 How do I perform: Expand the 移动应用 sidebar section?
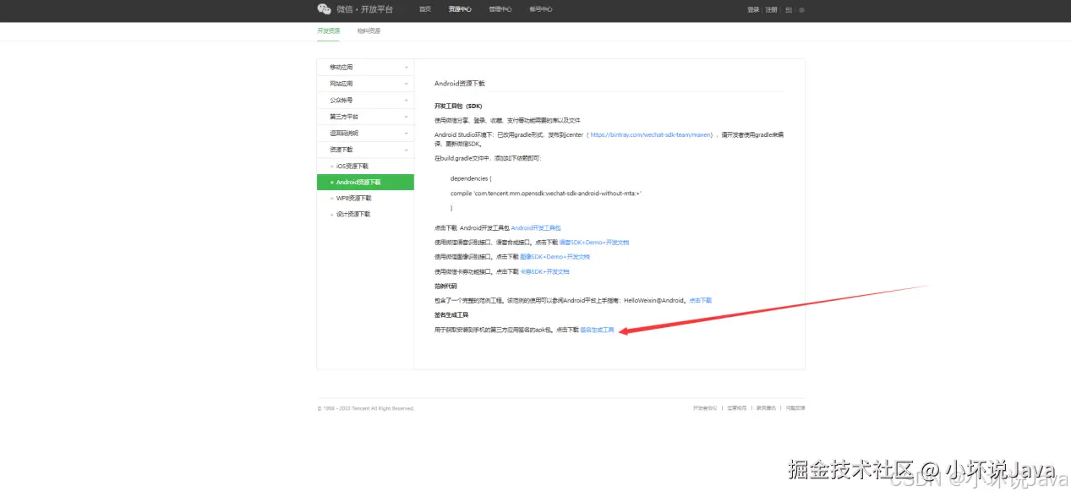pyautogui.click(x=365, y=67)
